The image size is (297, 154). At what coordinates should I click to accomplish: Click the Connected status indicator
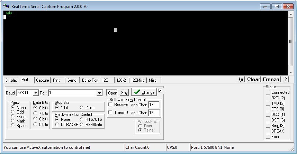coord(268,92)
